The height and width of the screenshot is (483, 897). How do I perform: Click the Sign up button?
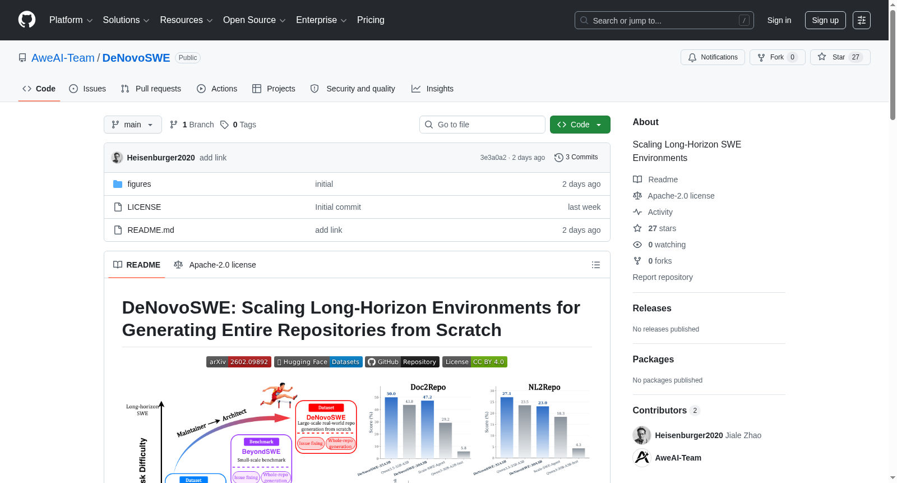point(825,20)
